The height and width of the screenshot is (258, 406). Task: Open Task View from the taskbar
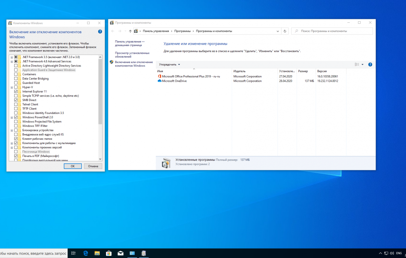tap(73, 253)
